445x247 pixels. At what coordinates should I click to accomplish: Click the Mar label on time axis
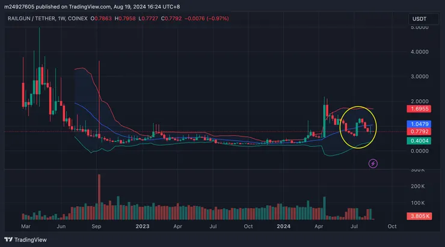(x=26, y=227)
